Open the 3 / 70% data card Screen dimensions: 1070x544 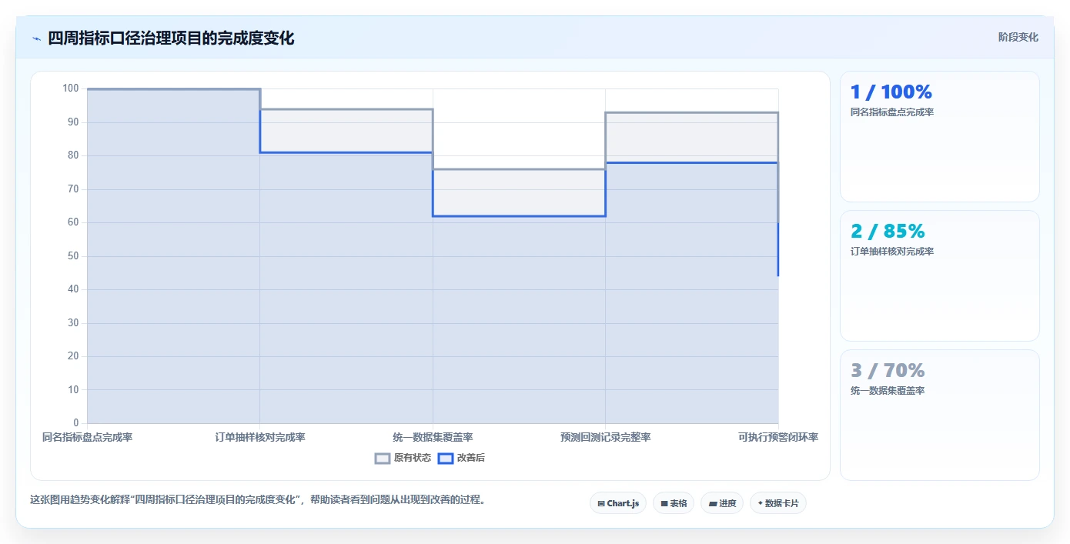point(940,415)
